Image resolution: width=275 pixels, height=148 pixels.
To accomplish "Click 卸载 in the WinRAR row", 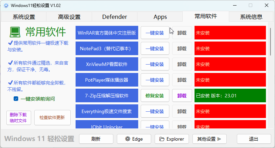I will (x=182, y=33).
